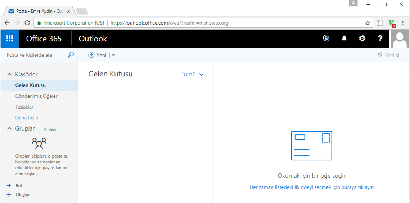Bookmark page with star icon

(x=368, y=23)
